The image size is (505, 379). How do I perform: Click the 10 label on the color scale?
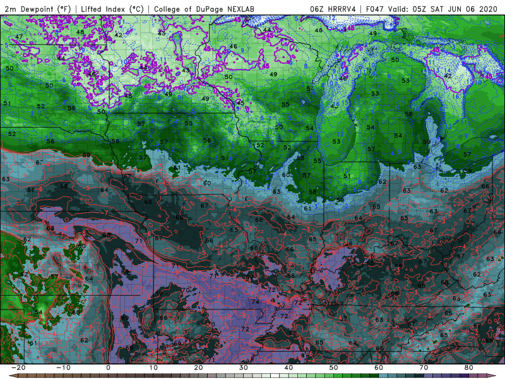(x=153, y=368)
